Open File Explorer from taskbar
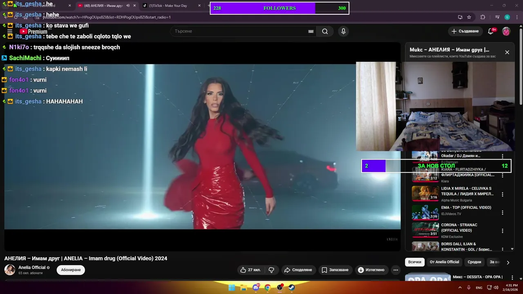The image size is (523, 294). pyautogui.click(x=244, y=287)
